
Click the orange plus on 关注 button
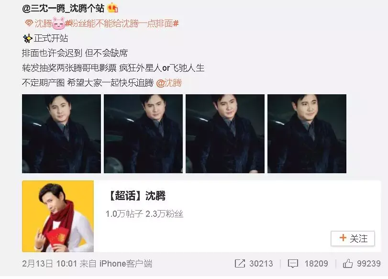pos(343,238)
